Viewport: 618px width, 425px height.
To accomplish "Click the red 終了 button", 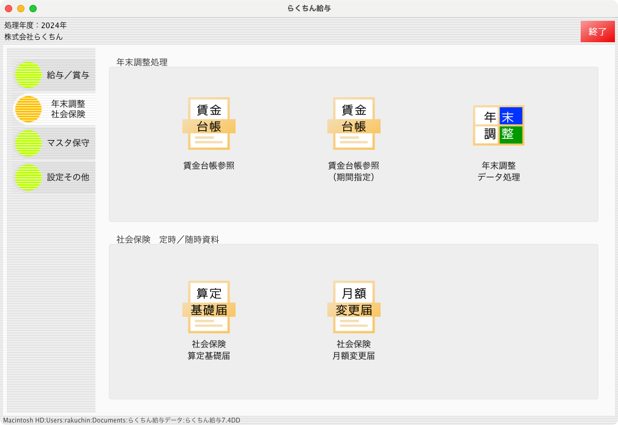I will point(598,32).
